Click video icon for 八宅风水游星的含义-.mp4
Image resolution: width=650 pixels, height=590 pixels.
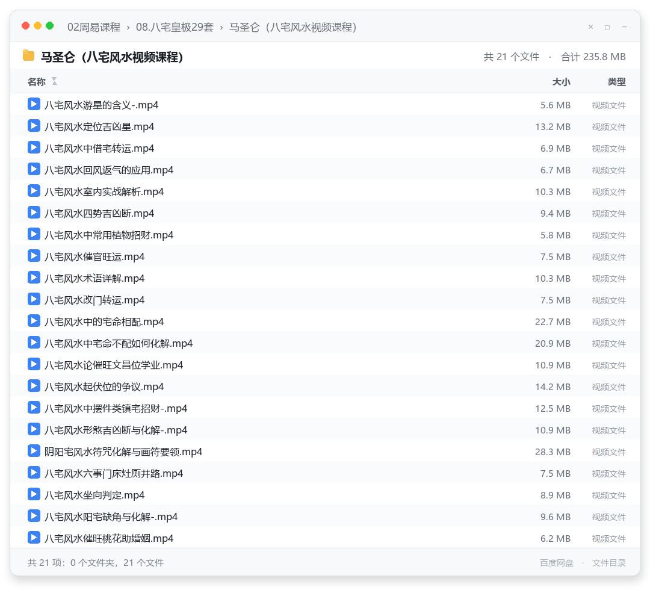34,104
